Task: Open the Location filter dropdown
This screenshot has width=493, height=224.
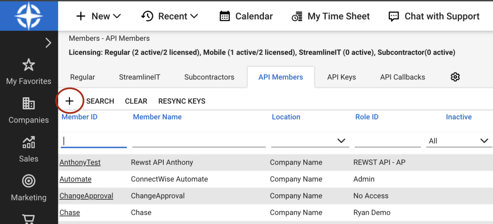Action: (311, 141)
